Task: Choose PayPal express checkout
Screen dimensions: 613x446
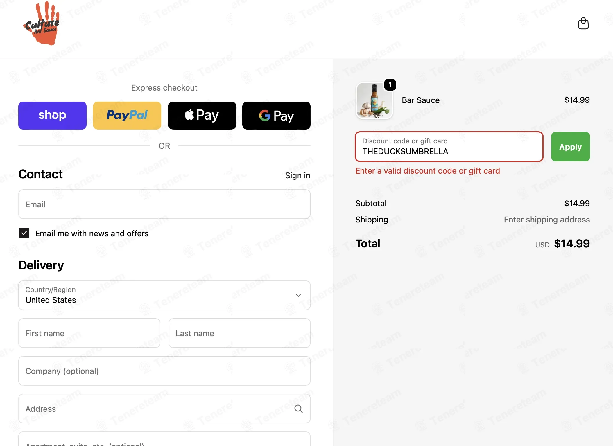Action: pos(127,115)
